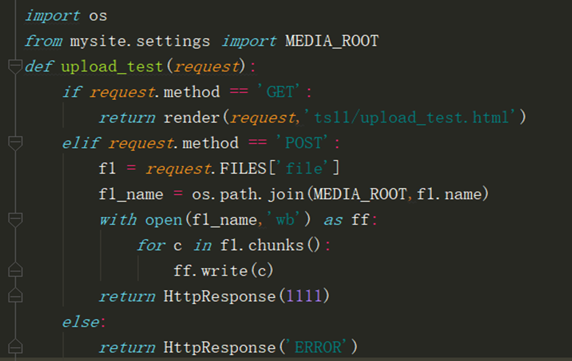Click the 'elif' keyword
The height and width of the screenshot is (361, 572).
click(80, 143)
